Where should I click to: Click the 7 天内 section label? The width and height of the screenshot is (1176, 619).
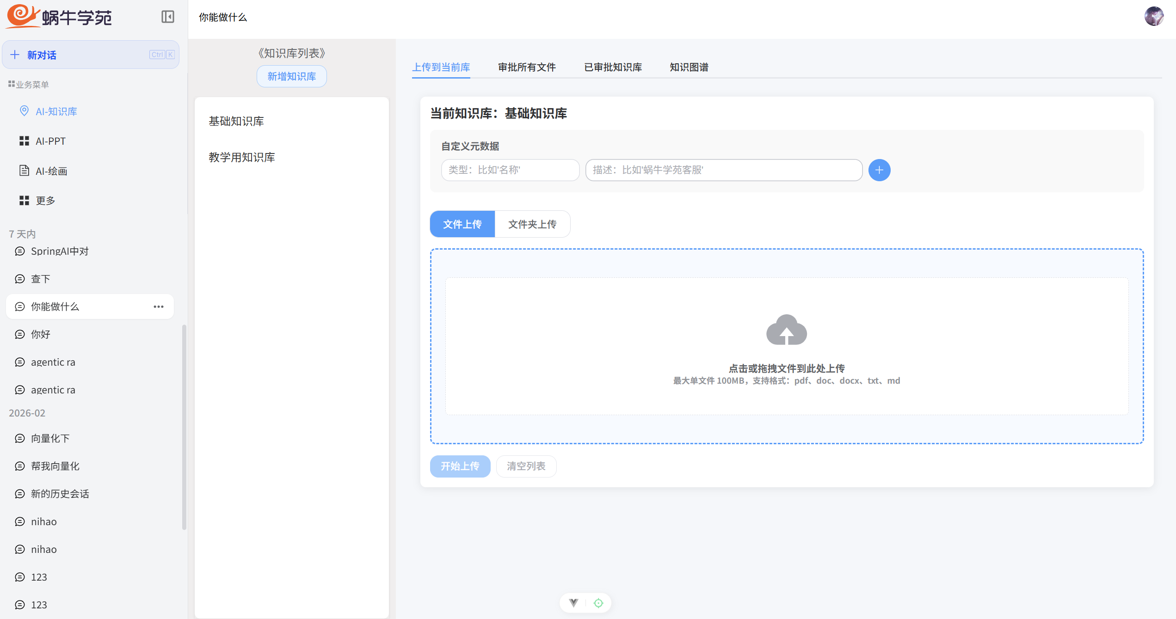[x=22, y=234]
